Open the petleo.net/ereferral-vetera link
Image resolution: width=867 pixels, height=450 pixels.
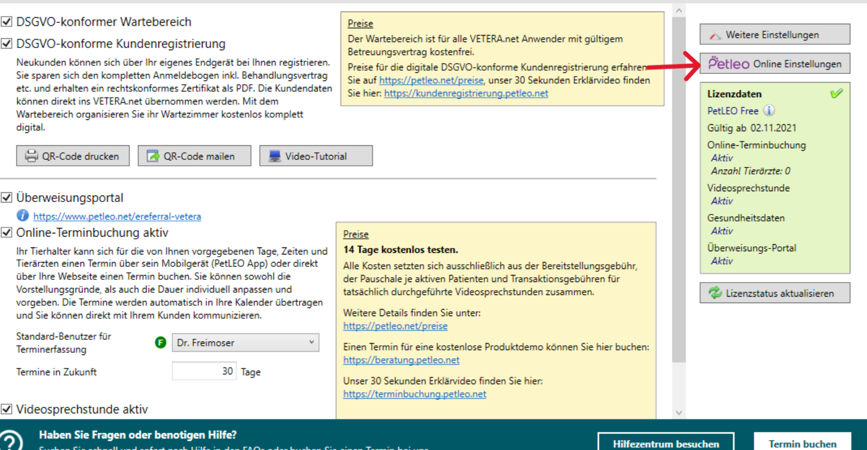(117, 216)
